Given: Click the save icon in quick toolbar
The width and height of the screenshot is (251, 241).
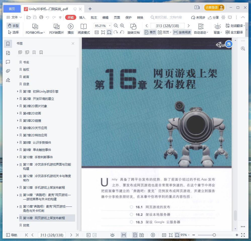Looking at the screenshot, I should [35, 17].
